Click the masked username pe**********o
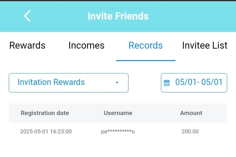236x157 pixels. (118, 131)
